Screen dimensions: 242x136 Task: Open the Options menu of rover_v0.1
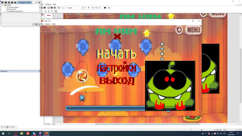pos(48,24)
